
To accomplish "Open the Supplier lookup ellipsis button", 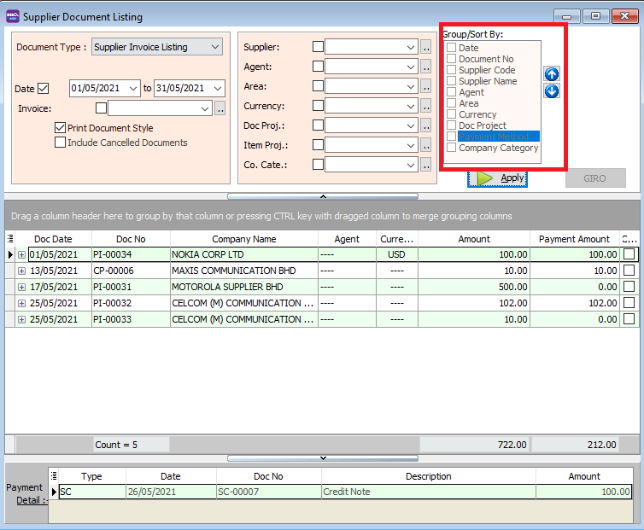I will 426,47.
